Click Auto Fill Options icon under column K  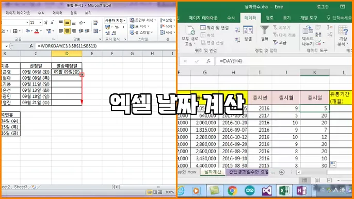333,164
